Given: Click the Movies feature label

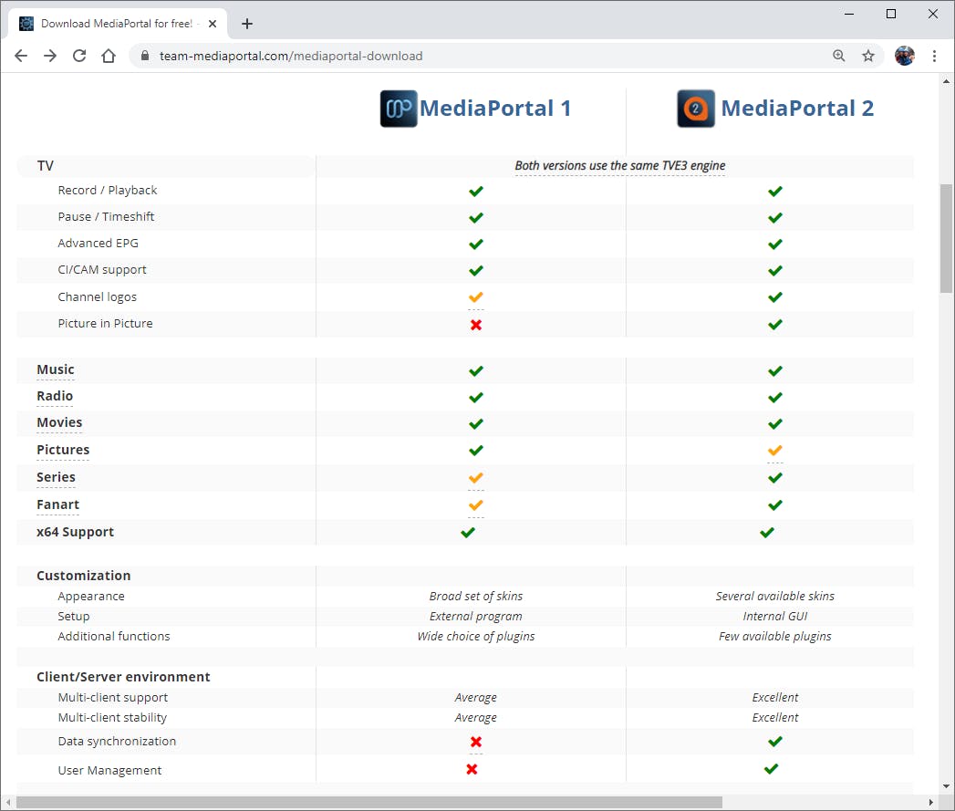Looking at the screenshot, I should coord(59,422).
